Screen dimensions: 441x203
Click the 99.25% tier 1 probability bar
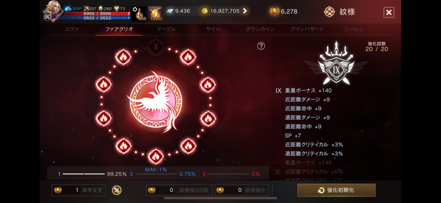pos(92,174)
